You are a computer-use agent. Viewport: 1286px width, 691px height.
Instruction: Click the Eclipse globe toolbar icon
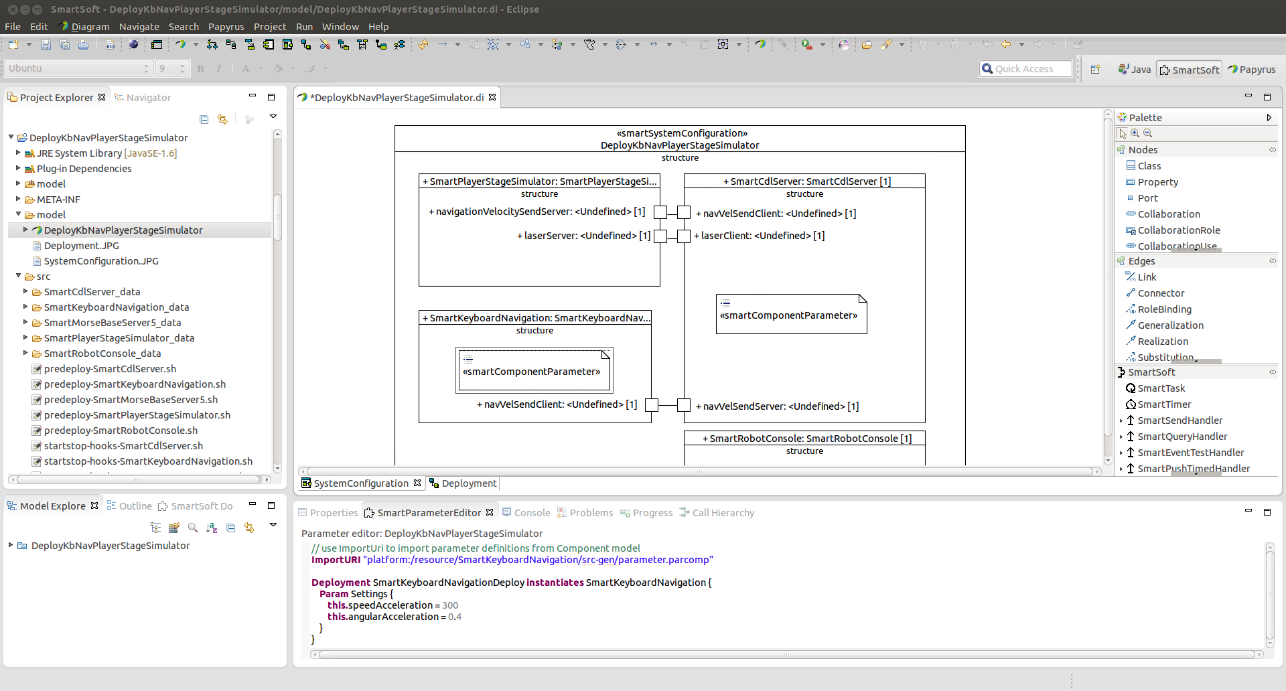pyautogui.click(x=133, y=44)
